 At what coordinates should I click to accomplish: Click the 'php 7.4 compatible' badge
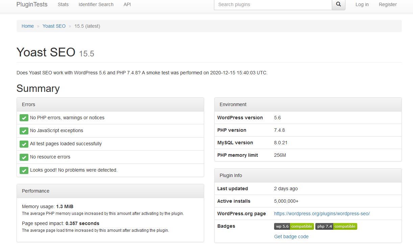336,226
